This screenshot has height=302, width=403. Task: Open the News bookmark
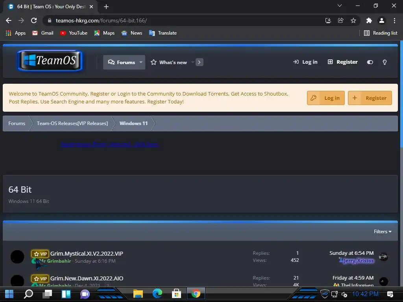pos(131,33)
